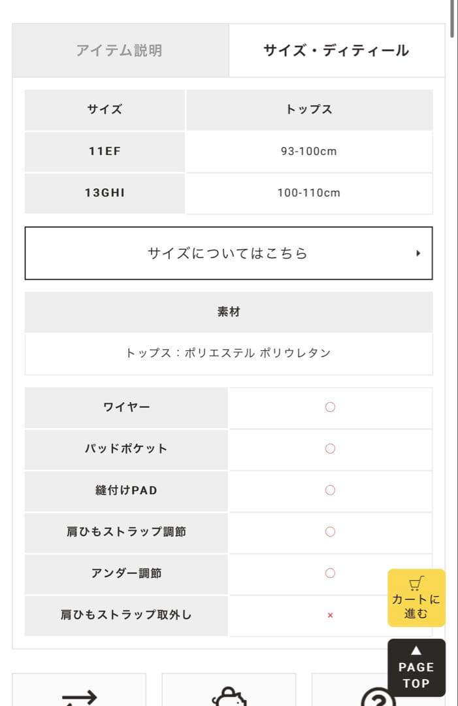The image size is (458, 706).
Task: Click the page scrollbar thumb
Action: [x=453, y=16]
